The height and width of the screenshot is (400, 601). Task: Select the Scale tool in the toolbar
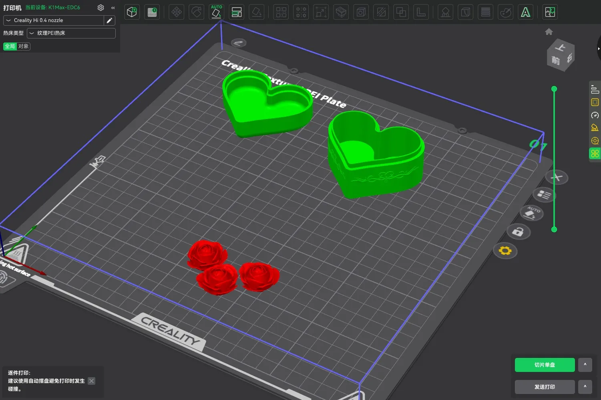[x=321, y=12]
